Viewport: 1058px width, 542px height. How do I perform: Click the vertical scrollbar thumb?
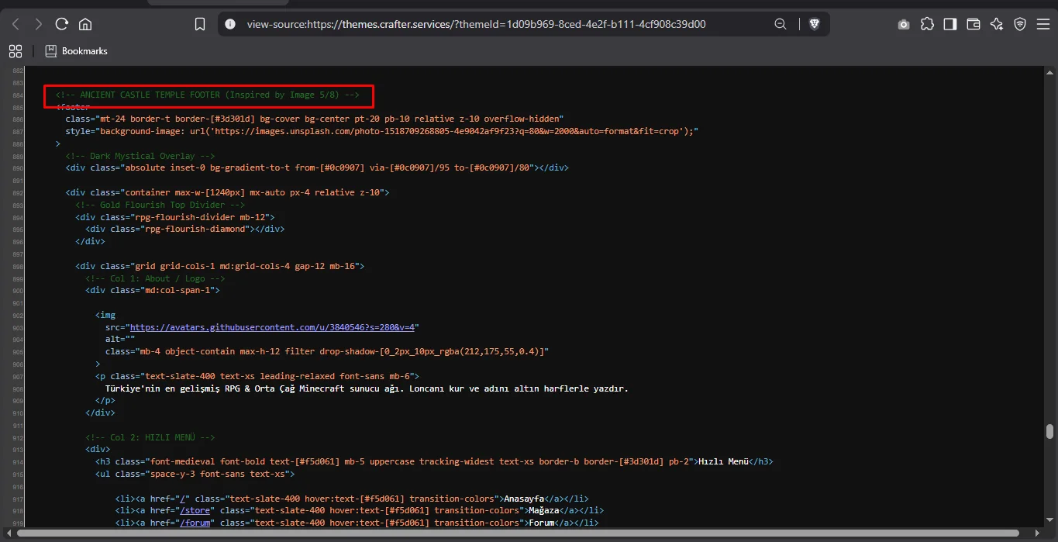pyautogui.click(x=1049, y=431)
